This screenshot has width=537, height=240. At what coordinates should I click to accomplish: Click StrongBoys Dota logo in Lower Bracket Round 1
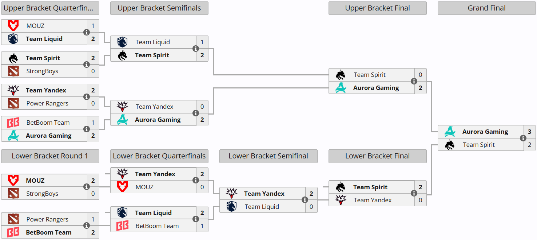point(13,194)
